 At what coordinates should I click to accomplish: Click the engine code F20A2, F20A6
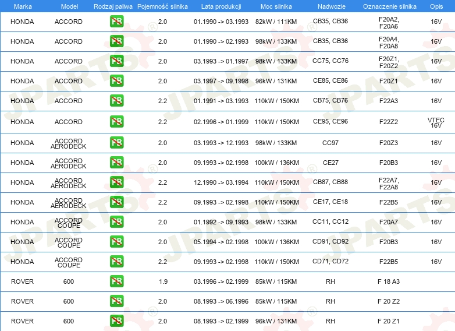[x=389, y=23]
